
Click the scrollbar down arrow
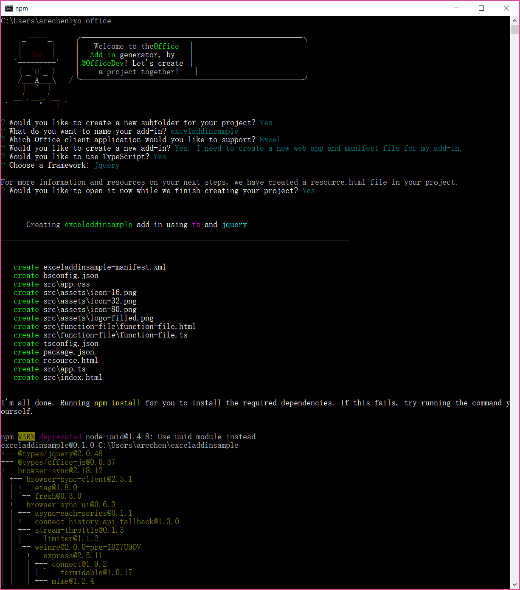(514, 585)
